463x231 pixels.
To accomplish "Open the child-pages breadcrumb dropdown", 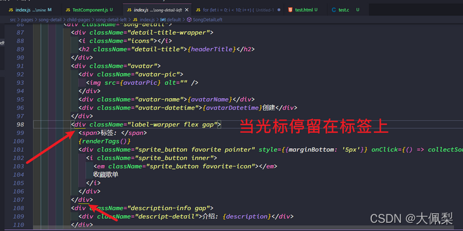I will 78,20.
